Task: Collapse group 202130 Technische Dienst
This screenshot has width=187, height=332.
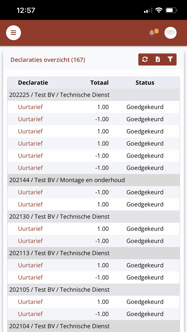Action: [x=59, y=217]
